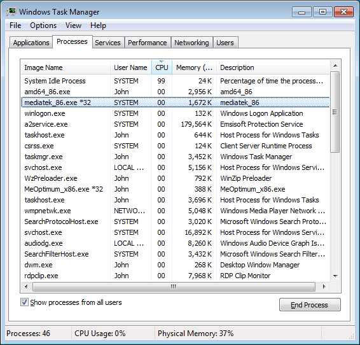Sort by the Image Name column header
The width and height of the screenshot is (360, 345).
point(66,67)
